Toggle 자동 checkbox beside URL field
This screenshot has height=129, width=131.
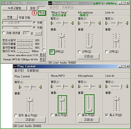tap(34, 28)
